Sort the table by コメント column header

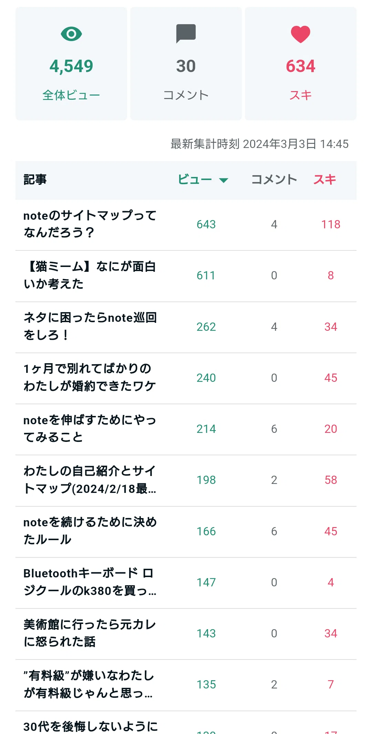[x=274, y=180]
